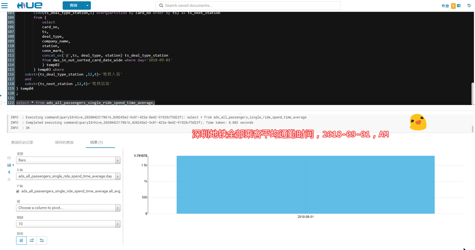
Task: Switch to 保存的查询 tab
Action: [64, 142]
